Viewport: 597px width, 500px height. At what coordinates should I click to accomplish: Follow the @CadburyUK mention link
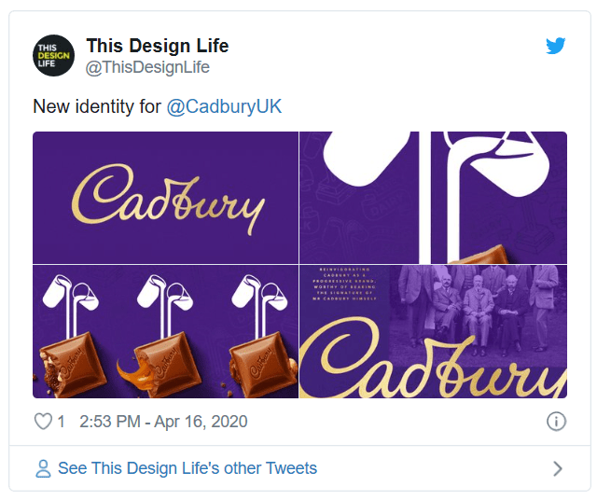click(x=224, y=106)
